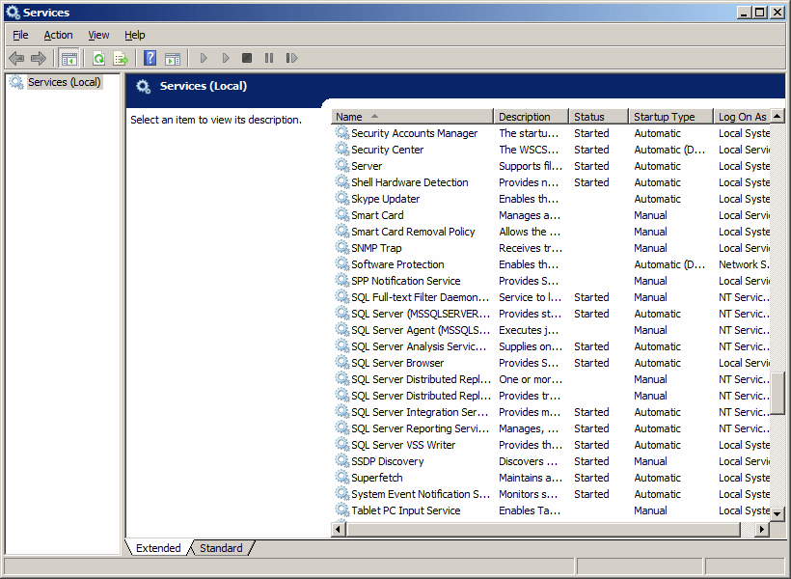This screenshot has width=791, height=579.
Task: Open the Action menu
Action: tap(58, 35)
